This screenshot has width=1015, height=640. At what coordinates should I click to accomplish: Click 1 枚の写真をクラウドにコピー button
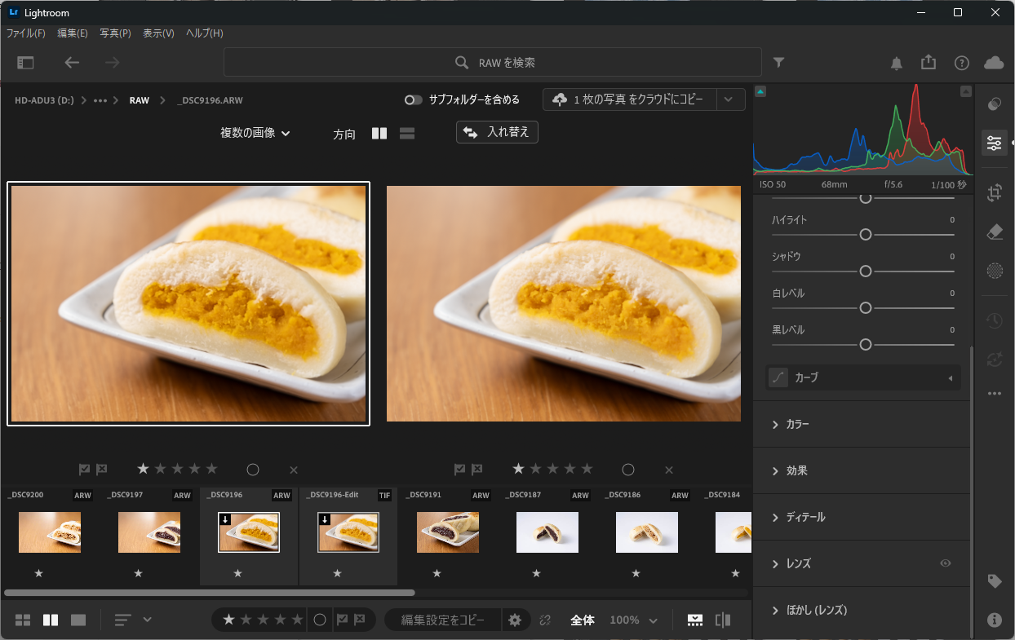pyautogui.click(x=630, y=99)
